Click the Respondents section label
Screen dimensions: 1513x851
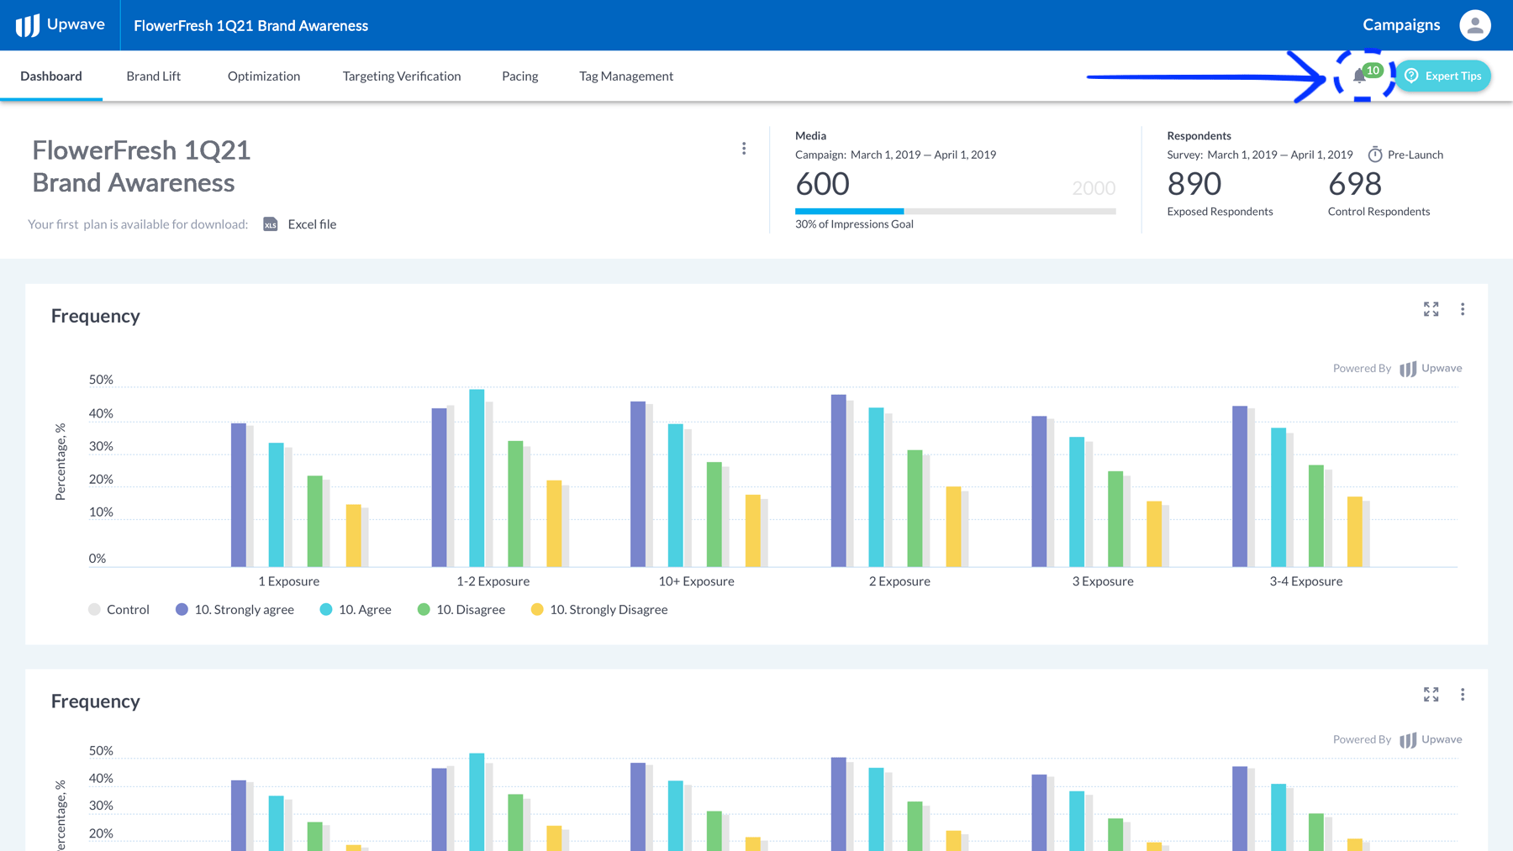point(1199,135)
